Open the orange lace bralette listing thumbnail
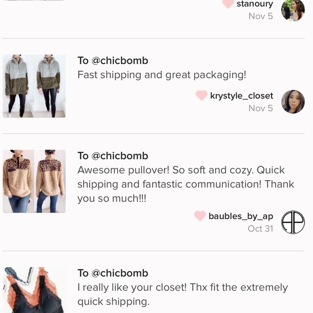 tap(34, 290)
